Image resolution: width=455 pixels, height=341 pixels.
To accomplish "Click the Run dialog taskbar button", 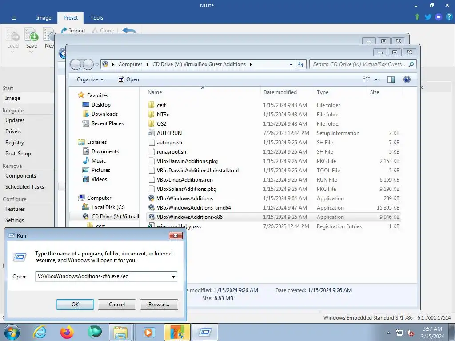I will [x=204, y=332].
